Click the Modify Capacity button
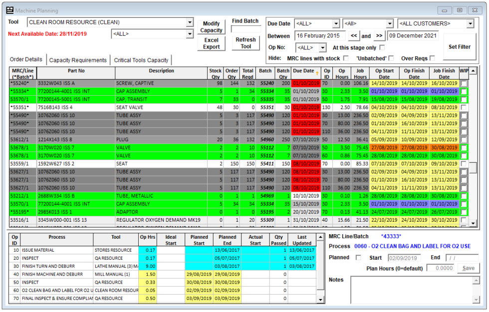 [212, 27]
